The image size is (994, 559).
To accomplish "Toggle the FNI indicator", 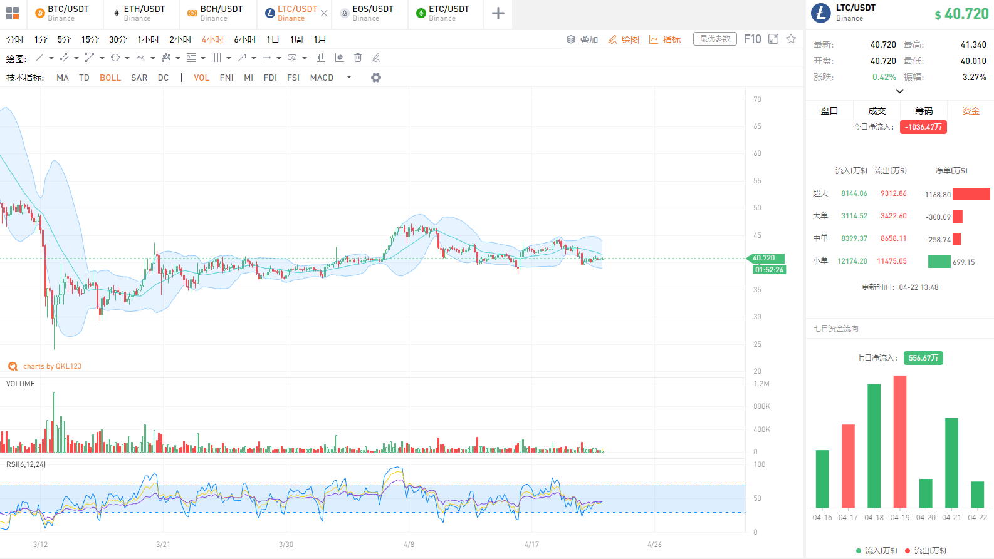I will point(227,78).
